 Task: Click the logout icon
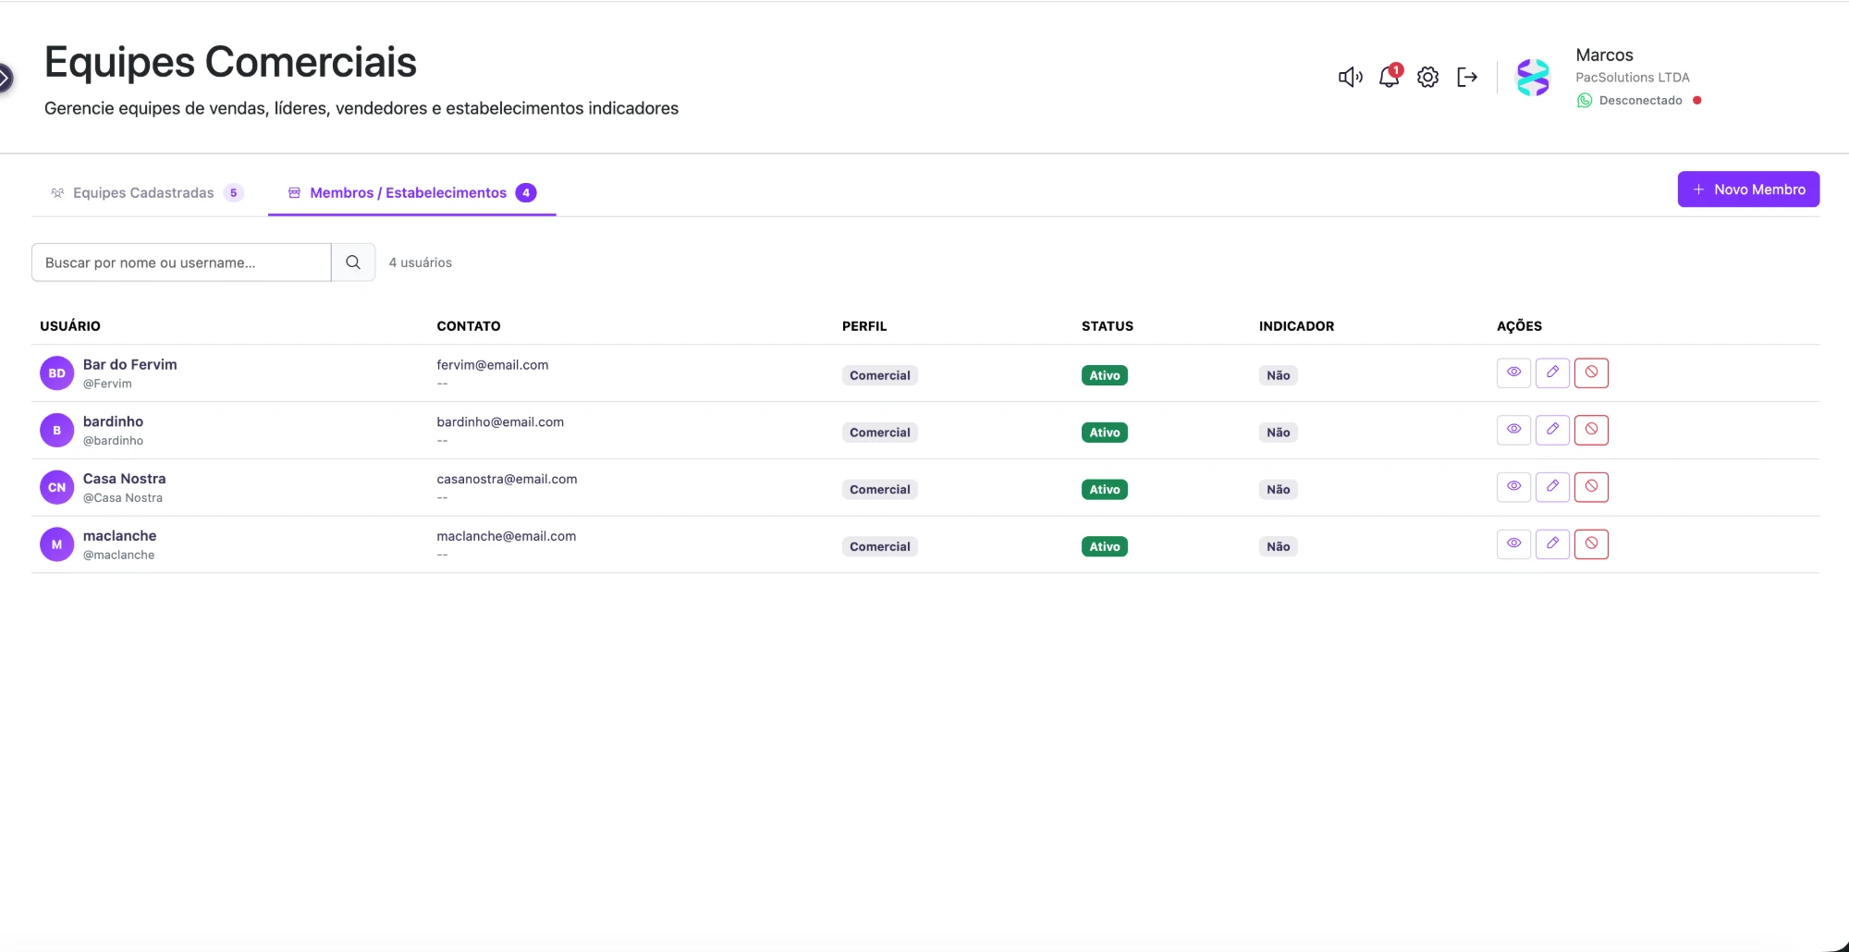pyautogui.click(x=1467, y=78)
